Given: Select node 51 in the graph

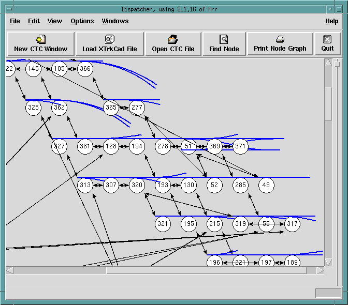Looking at the screenshot, I should 189,146.
